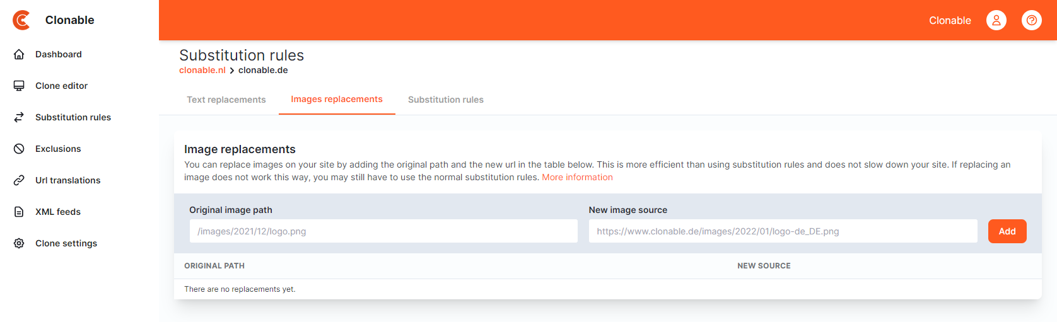Click the Clonable logo icon

tap(21, 20)
